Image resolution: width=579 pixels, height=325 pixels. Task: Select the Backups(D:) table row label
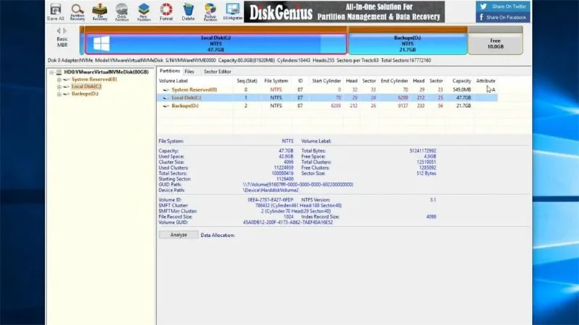pyautogui.click(x=185, y=105)
